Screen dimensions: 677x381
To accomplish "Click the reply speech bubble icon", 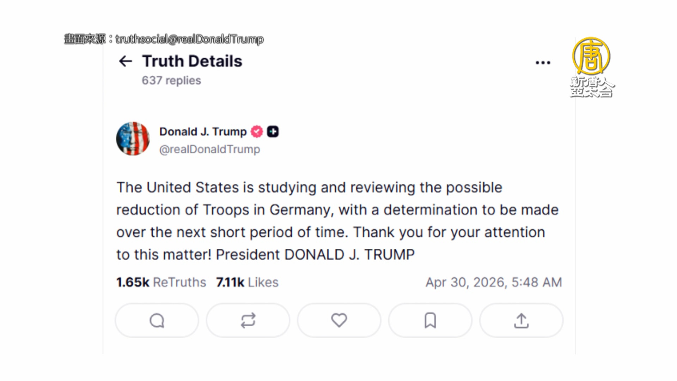I will (157, 321).
